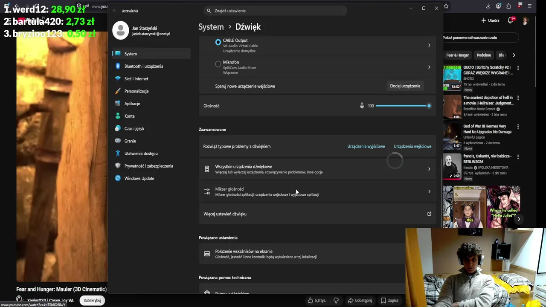Select the Fear & Hunger filter chip
The image size is (546, 307).
coord(457,55)
